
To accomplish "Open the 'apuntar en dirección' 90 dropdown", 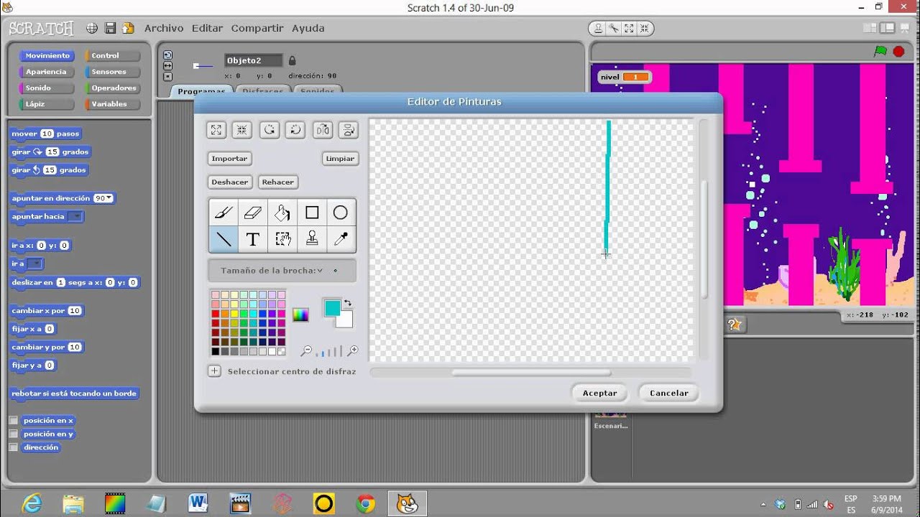I will (103, 198).
